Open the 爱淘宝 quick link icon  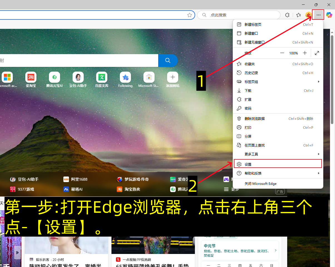(31, 77)
